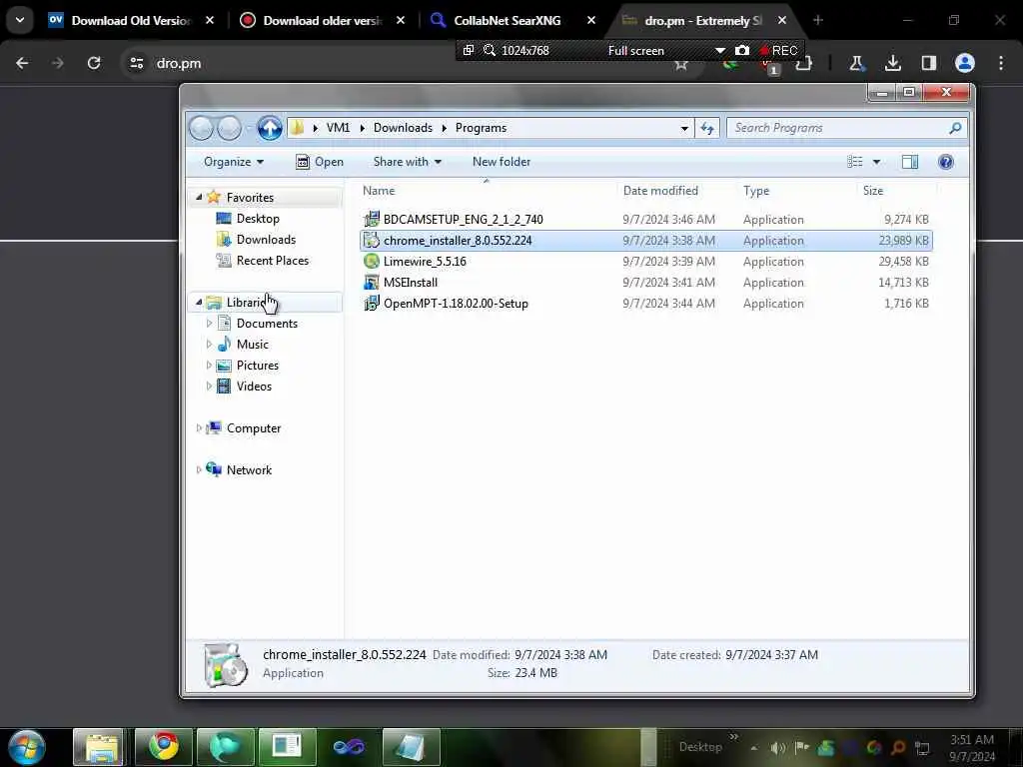This screenshot has height=767, width=1023.
Task: Expand the Network node
Action: tap(199, 469)
